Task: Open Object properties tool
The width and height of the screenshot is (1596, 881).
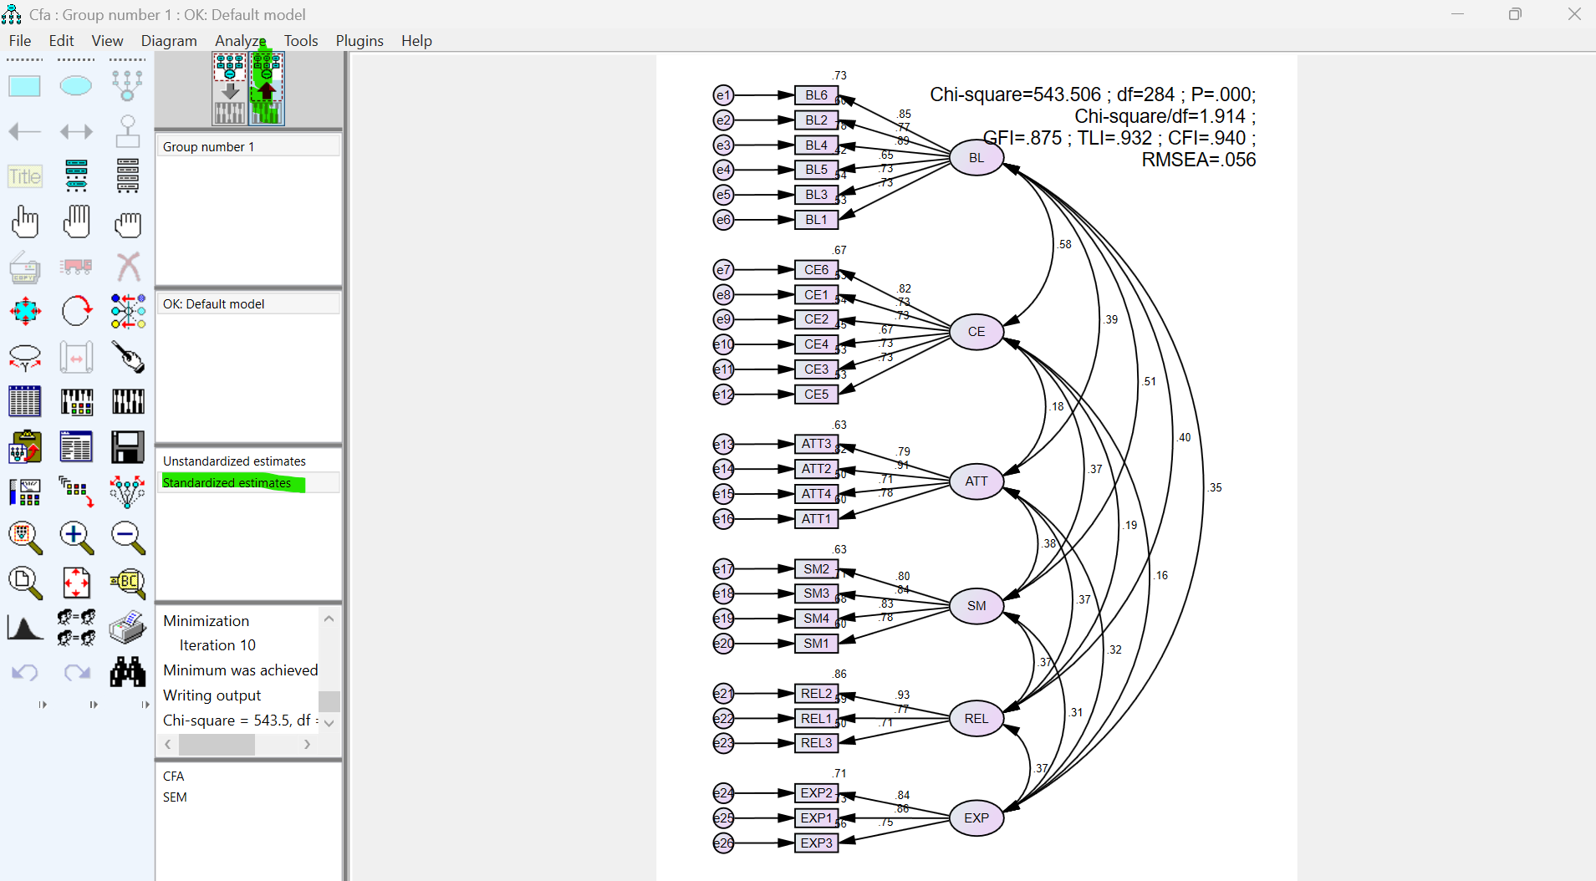Action: point(25,492)
